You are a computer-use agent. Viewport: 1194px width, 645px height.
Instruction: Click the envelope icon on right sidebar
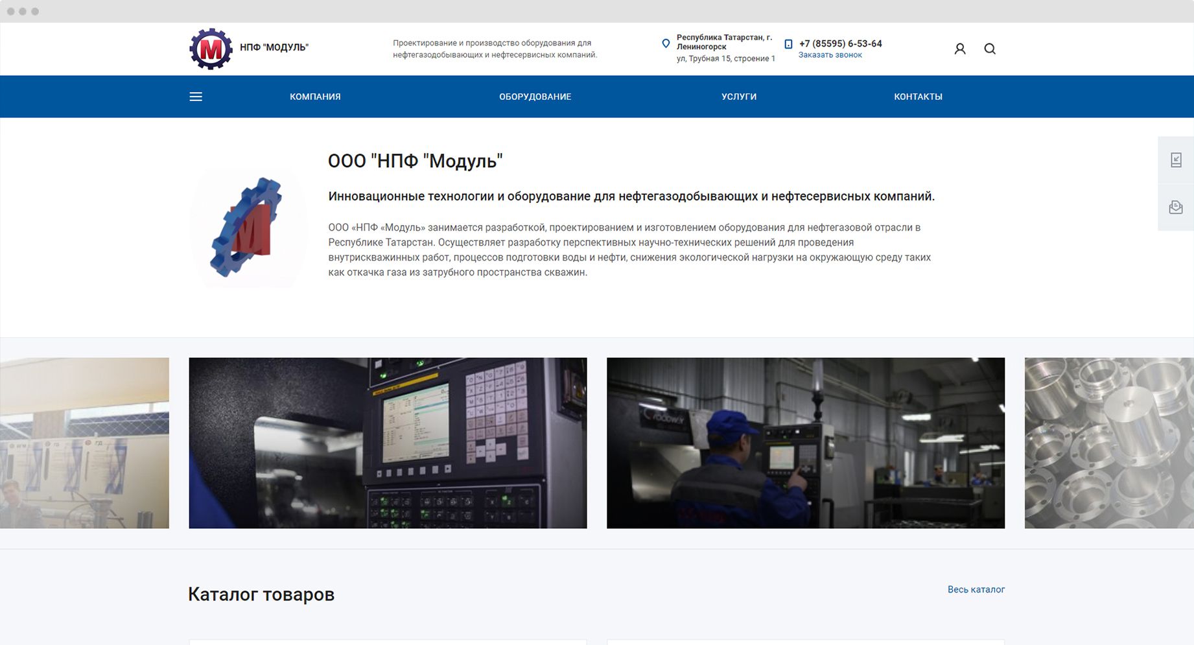[x=1176, y=207]
